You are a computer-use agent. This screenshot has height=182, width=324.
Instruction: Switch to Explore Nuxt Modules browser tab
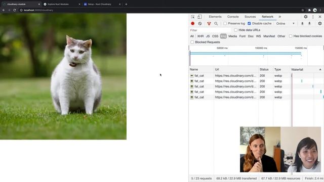click(61, 4)
